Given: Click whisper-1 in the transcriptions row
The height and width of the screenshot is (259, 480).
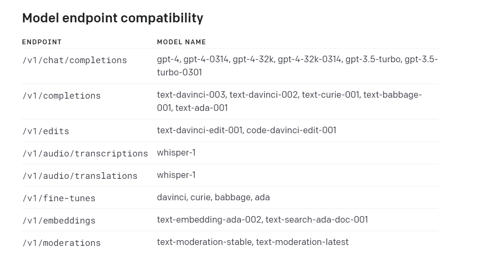Looking at the screenshot, I should [x=176, y=153].
